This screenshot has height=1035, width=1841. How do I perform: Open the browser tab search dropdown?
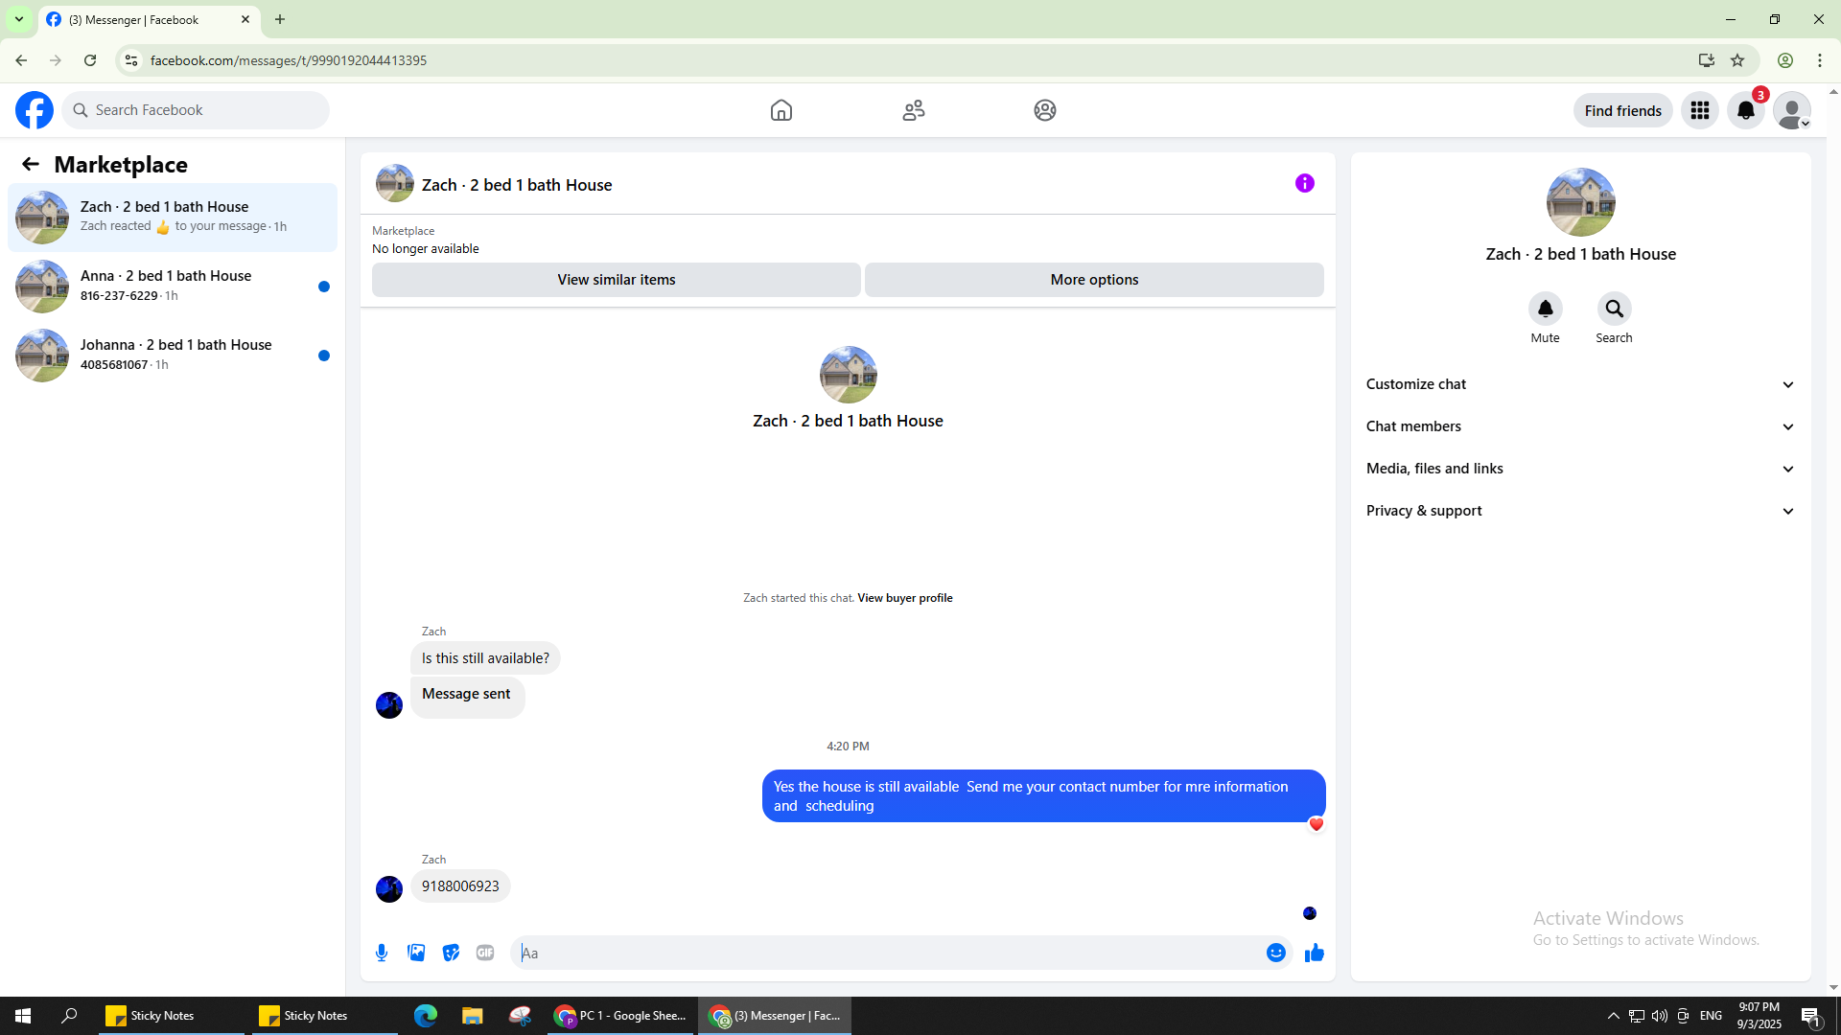(19, 19)
